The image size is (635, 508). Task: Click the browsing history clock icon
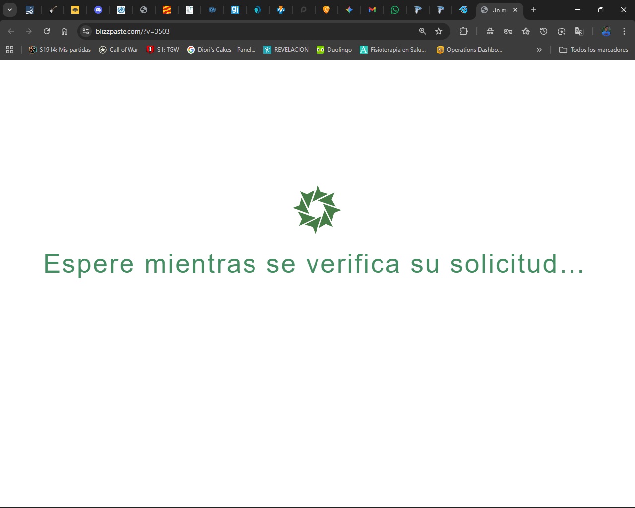coord(544,31)
